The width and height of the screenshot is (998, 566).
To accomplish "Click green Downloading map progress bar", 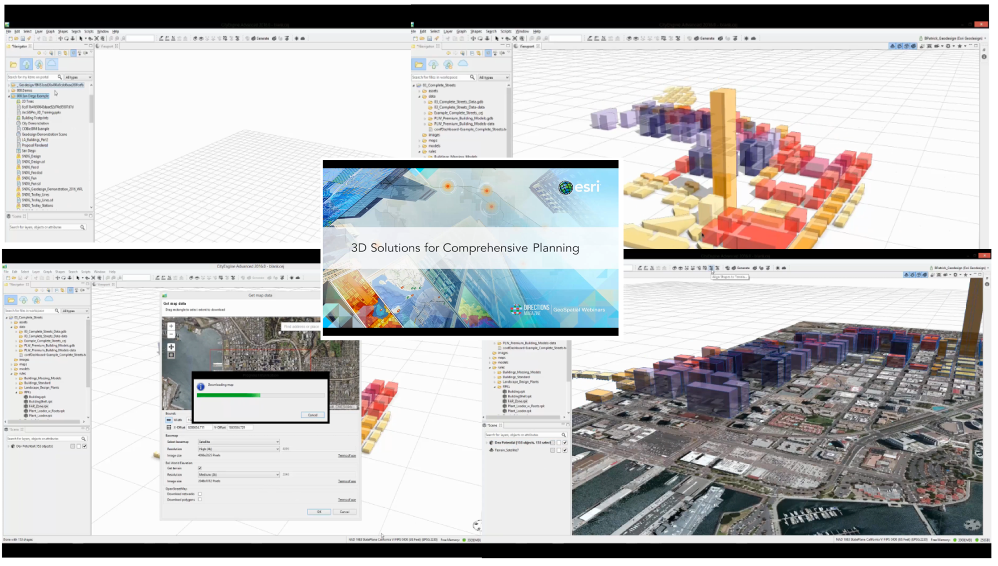I will pos(228,395).
